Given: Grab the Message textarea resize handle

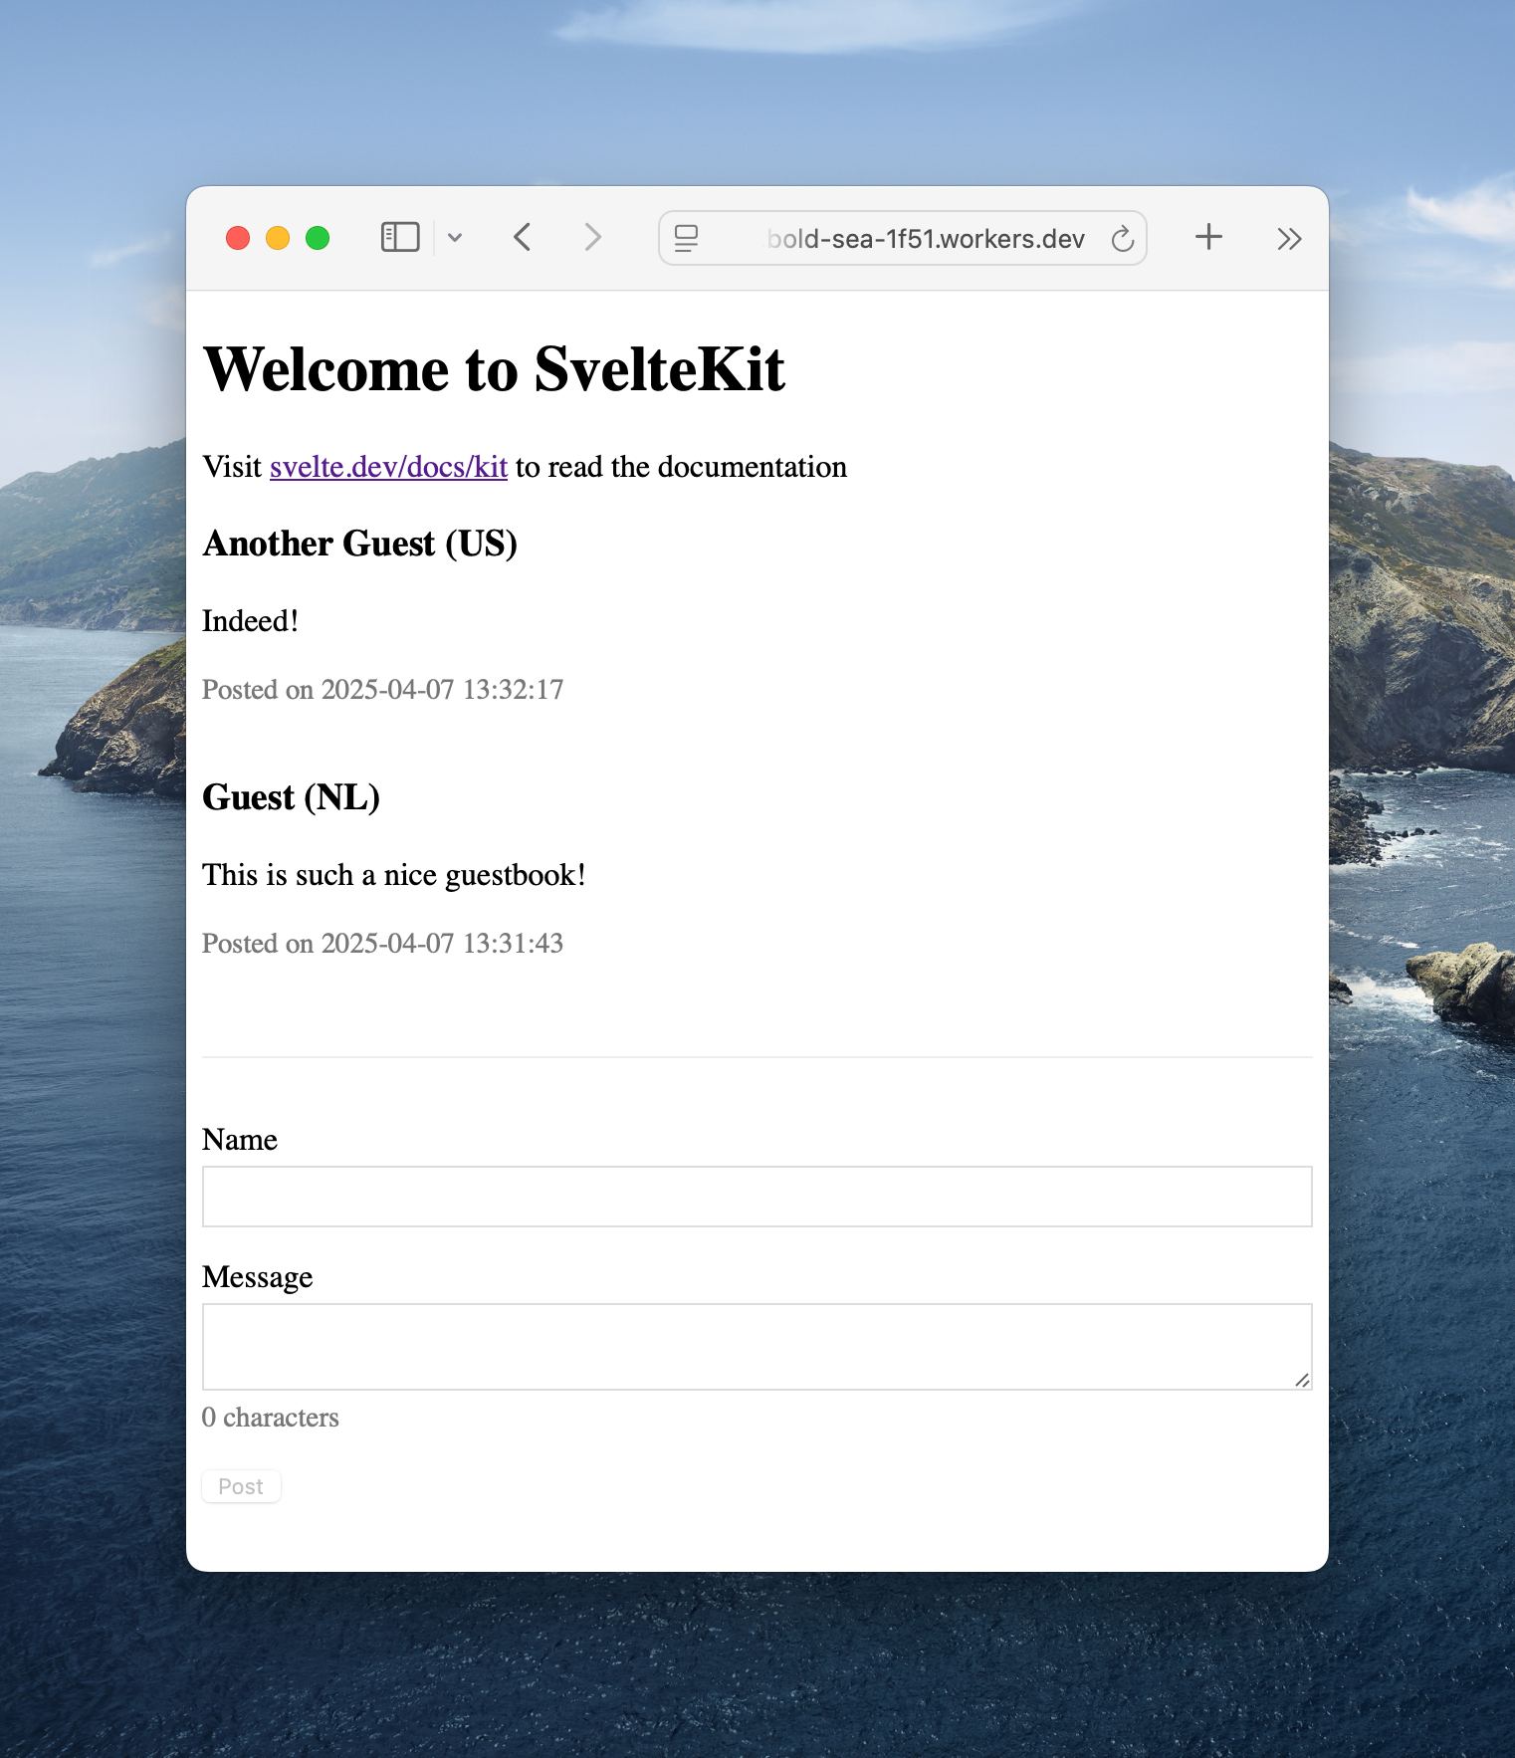Looking at the screenshot, I should [1302, 1380].
